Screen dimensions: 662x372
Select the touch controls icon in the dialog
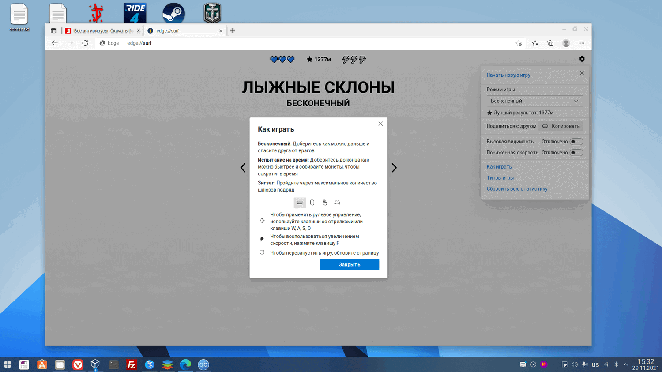point(324,203)
